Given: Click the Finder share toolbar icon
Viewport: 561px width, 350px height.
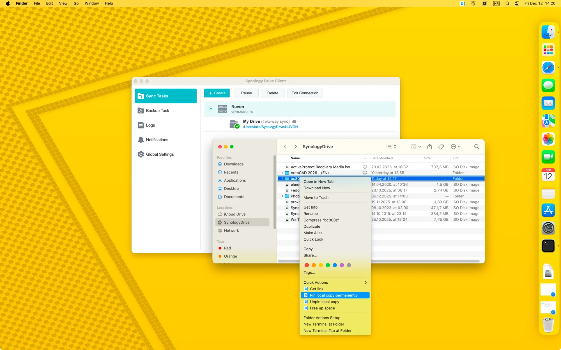Looking at the screenshot, I should point(429,147).
